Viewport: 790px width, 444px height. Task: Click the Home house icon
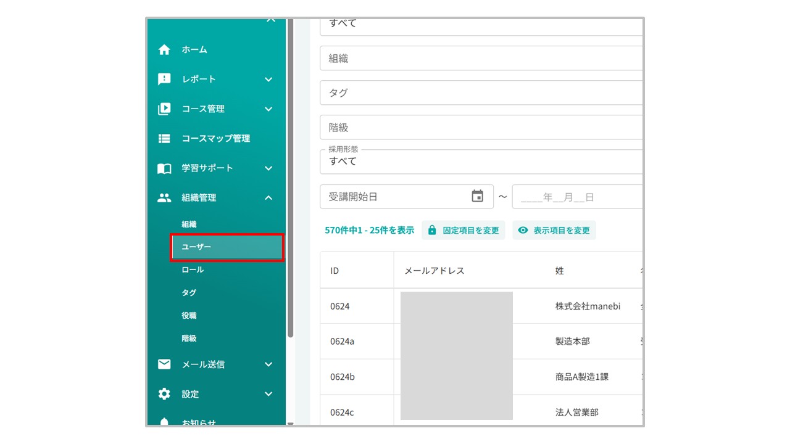tap(164, 50)
